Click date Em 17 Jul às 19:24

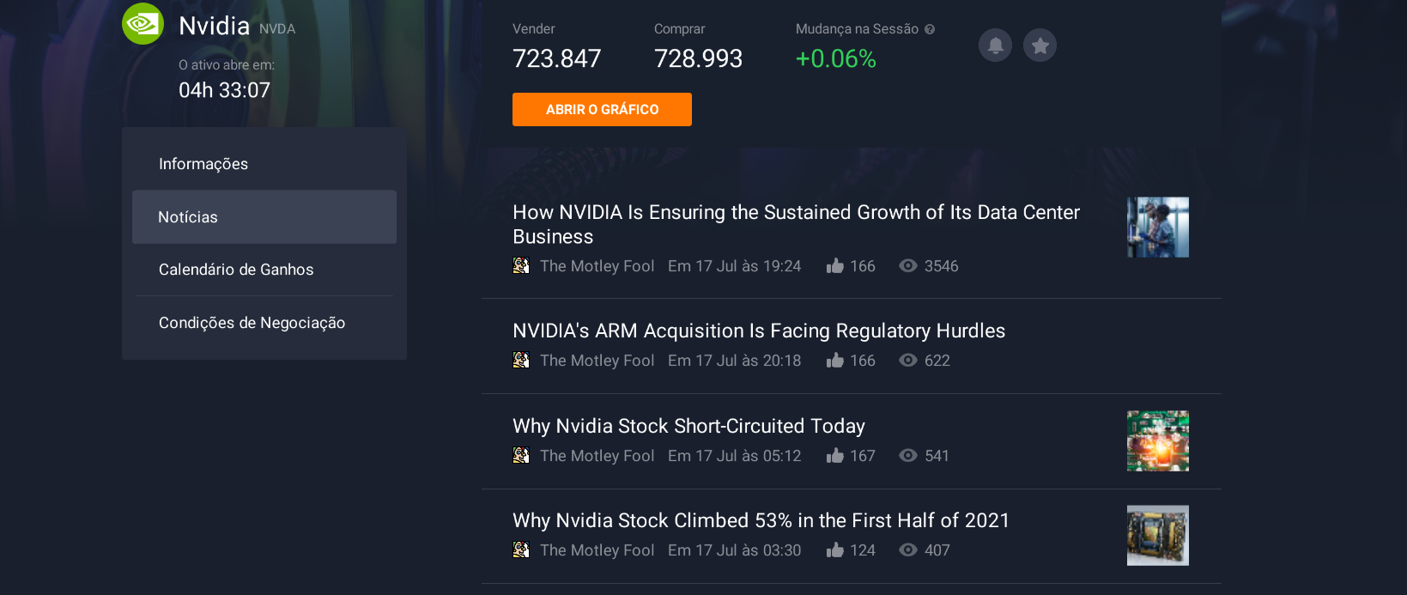pos(734,266)
